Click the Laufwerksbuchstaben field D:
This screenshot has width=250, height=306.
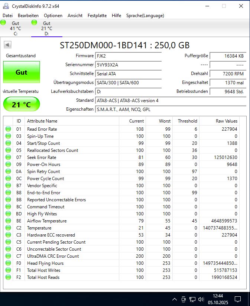coord(129,91)
